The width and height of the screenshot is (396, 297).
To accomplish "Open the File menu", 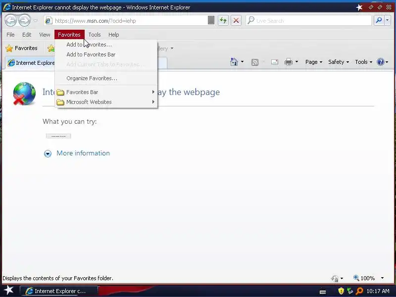I will click(10, 35).
